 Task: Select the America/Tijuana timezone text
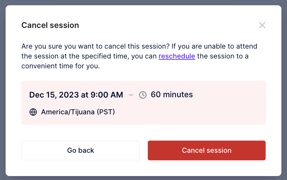(68, 112)
